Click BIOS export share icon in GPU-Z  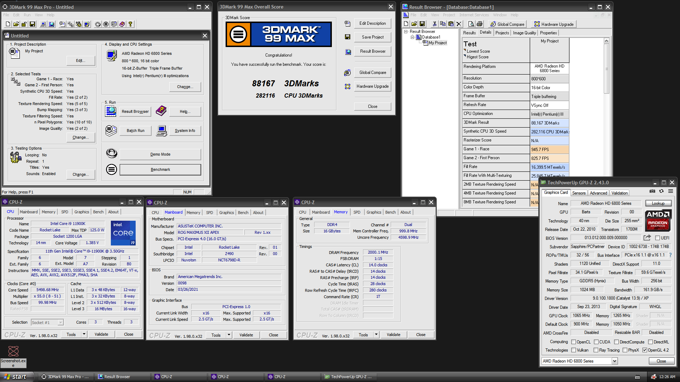pyautogui.click(x=647, y=238)
